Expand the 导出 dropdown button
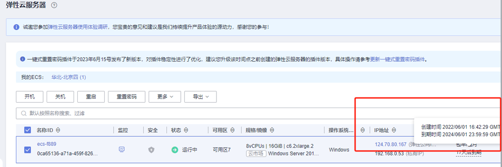This screenshot has width=502, height=167. [x=200, y=97]
